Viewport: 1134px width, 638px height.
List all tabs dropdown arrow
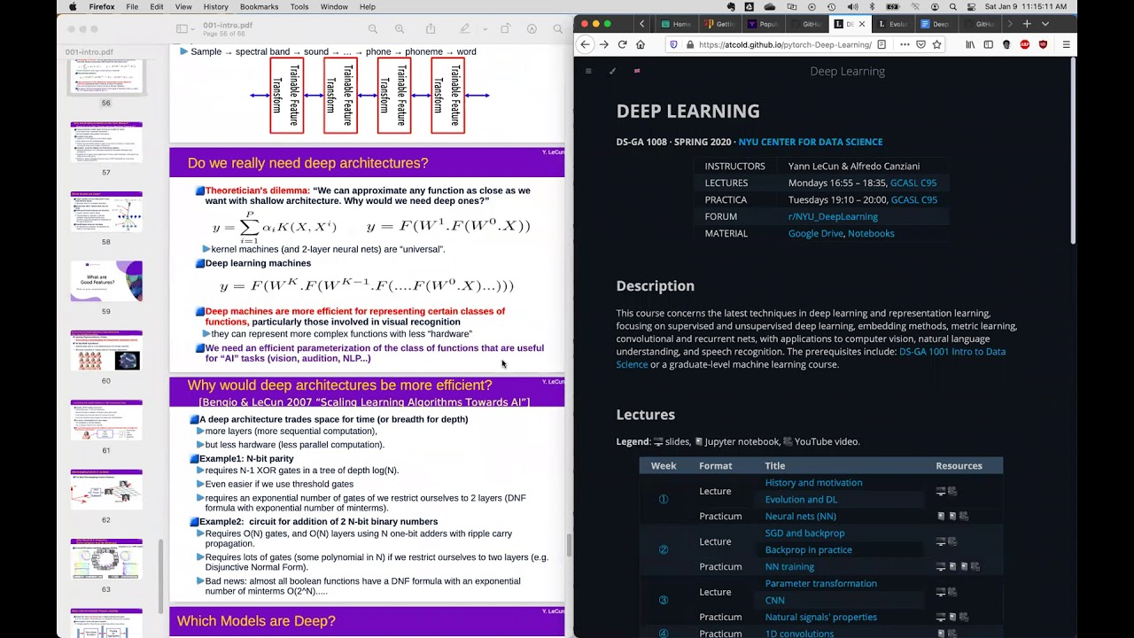[x=1045, y=24]
